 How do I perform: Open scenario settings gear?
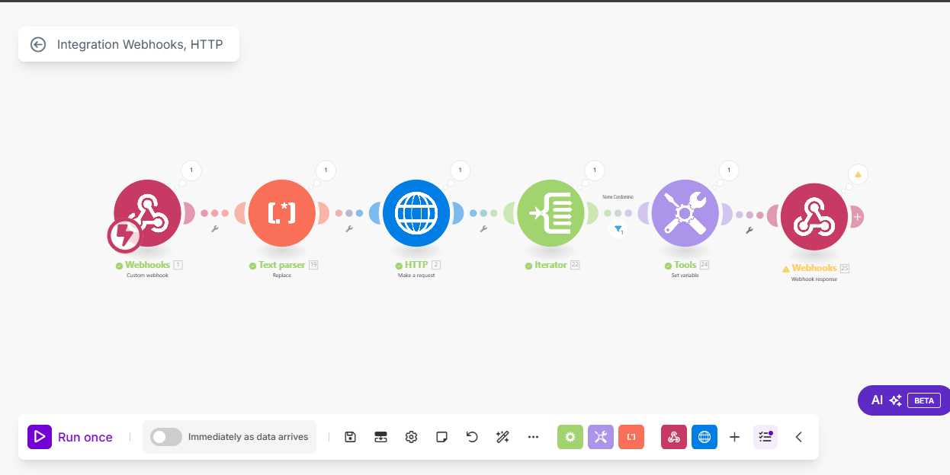tap(411, 437)
